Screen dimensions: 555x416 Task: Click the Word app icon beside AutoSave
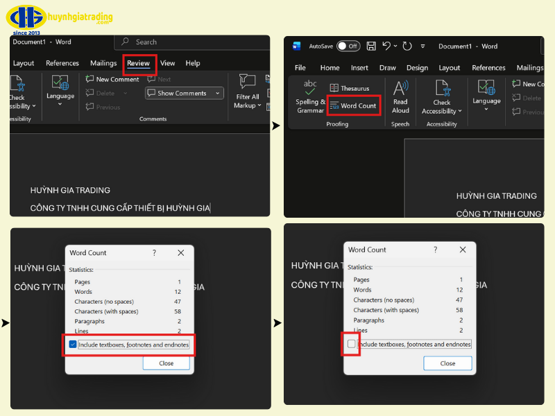coord(297,46)
